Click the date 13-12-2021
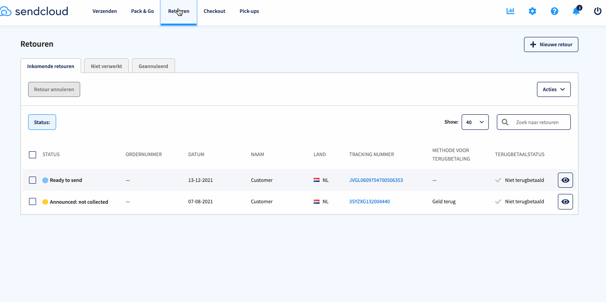This screenshot has height=302, width=606. coord(201,180)
